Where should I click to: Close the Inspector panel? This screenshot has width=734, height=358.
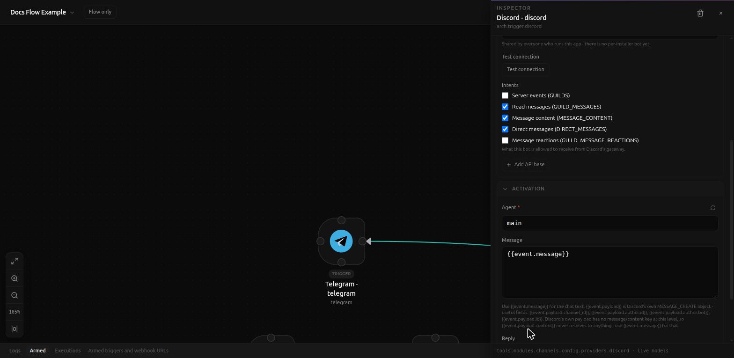[721, 13]
